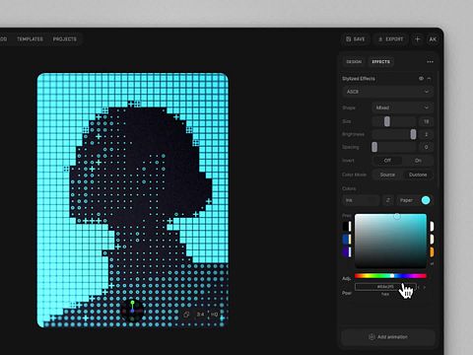This screenshot has width=473, height=355.
Task: Click the Add animation button
Action: [388, 337]
